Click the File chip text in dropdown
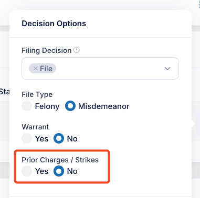The width and height of the screenshot is (200, 198). pyautogui.click(x=46, y=69)
